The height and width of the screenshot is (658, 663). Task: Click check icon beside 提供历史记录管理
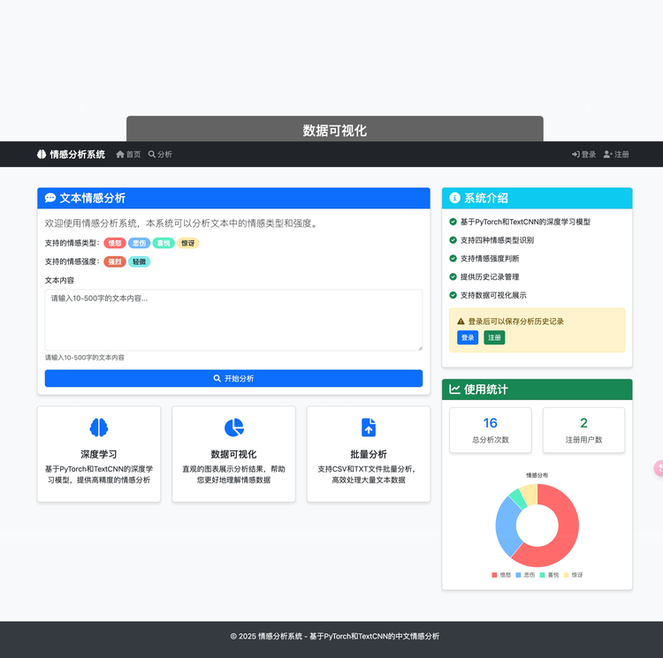pos(453,276)
